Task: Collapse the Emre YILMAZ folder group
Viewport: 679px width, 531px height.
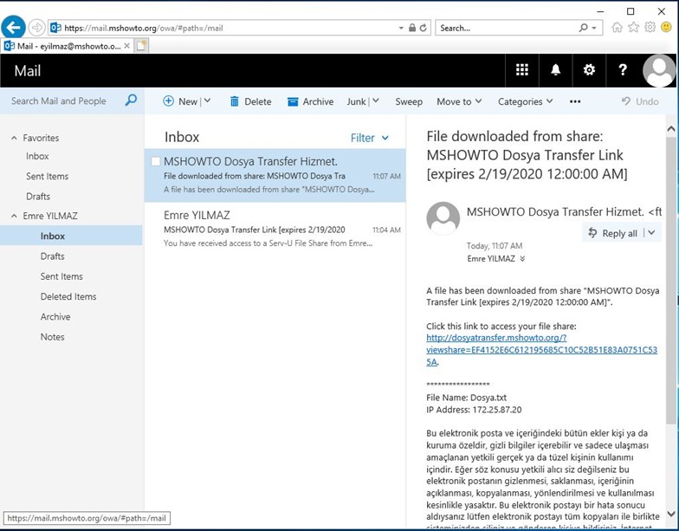Action: tap(14, 216)
